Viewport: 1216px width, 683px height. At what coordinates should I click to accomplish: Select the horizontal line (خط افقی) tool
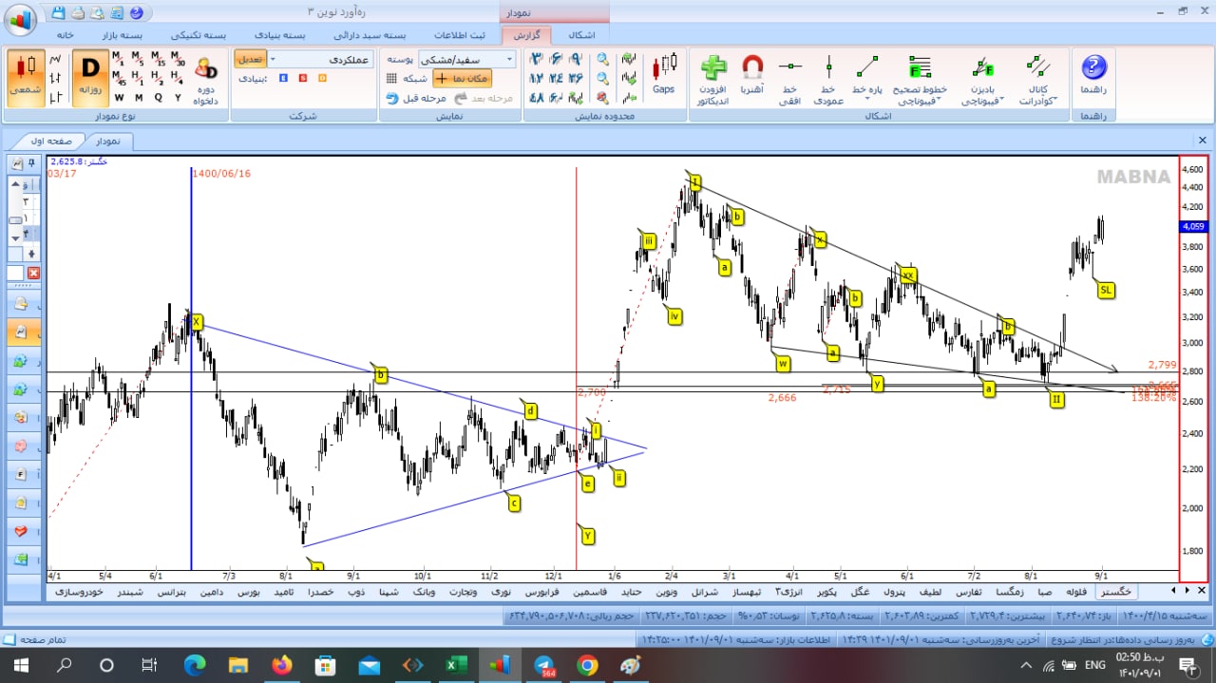click(x=790, y=81)
